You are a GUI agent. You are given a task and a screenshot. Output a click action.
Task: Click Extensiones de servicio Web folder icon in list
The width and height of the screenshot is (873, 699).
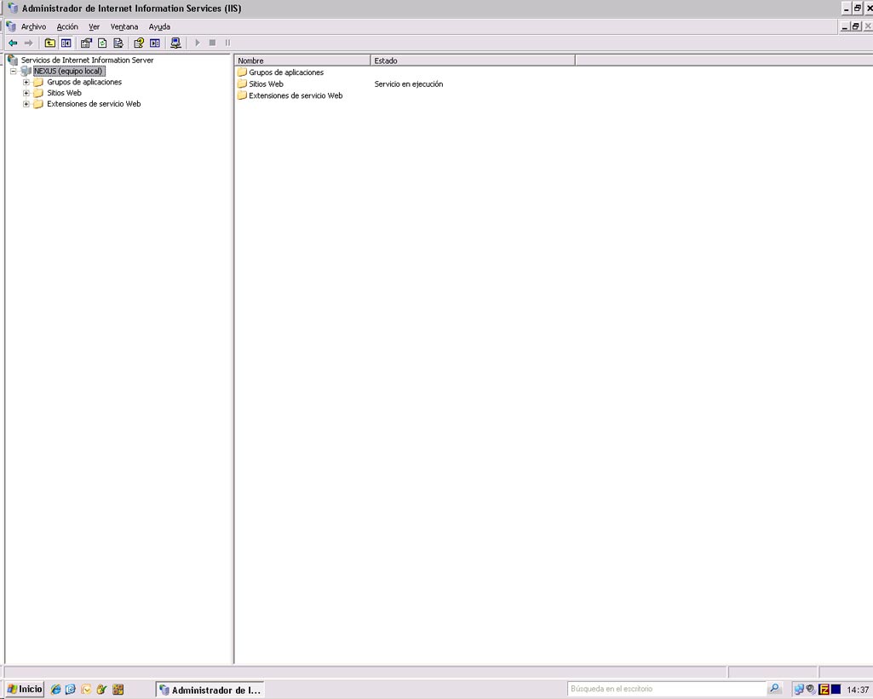click(242, 95)
